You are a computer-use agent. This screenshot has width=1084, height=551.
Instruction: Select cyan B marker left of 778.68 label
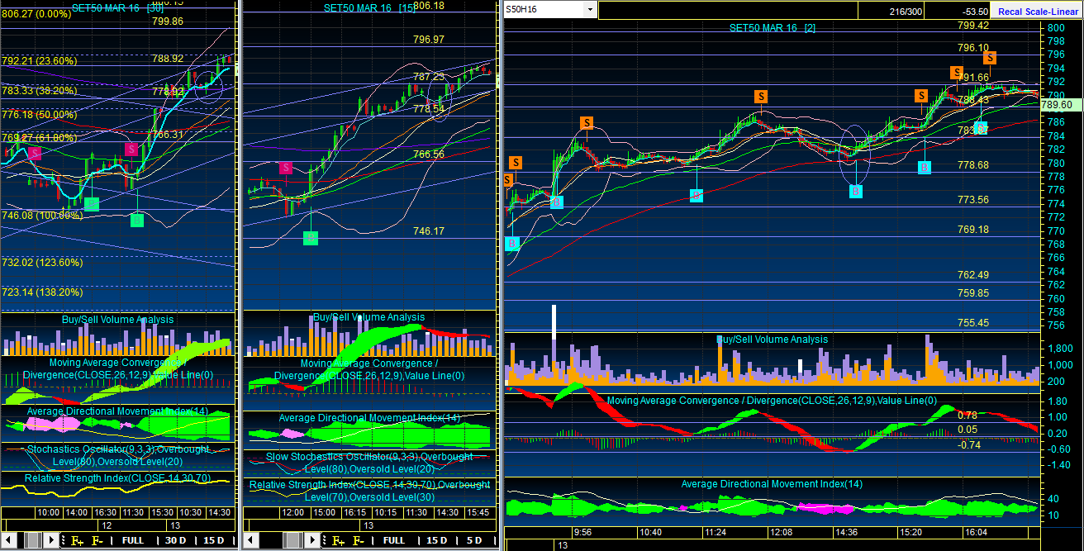(x=925, y=167)
